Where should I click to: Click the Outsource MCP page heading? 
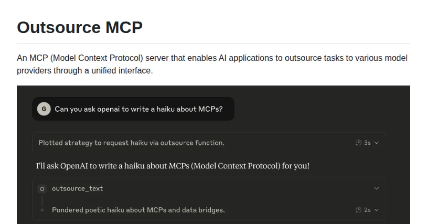[x=79, y=27]
